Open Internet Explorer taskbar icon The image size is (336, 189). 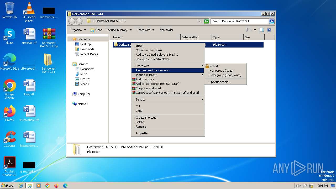coord(21,186)
